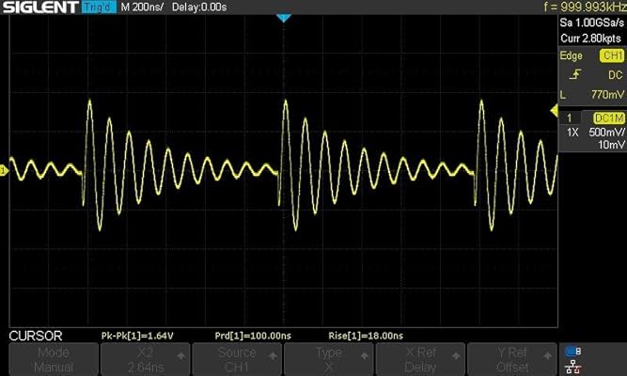Click the blue trigger position marker at top
This screenshot has width=627, height=376.
tap(284, 18)
